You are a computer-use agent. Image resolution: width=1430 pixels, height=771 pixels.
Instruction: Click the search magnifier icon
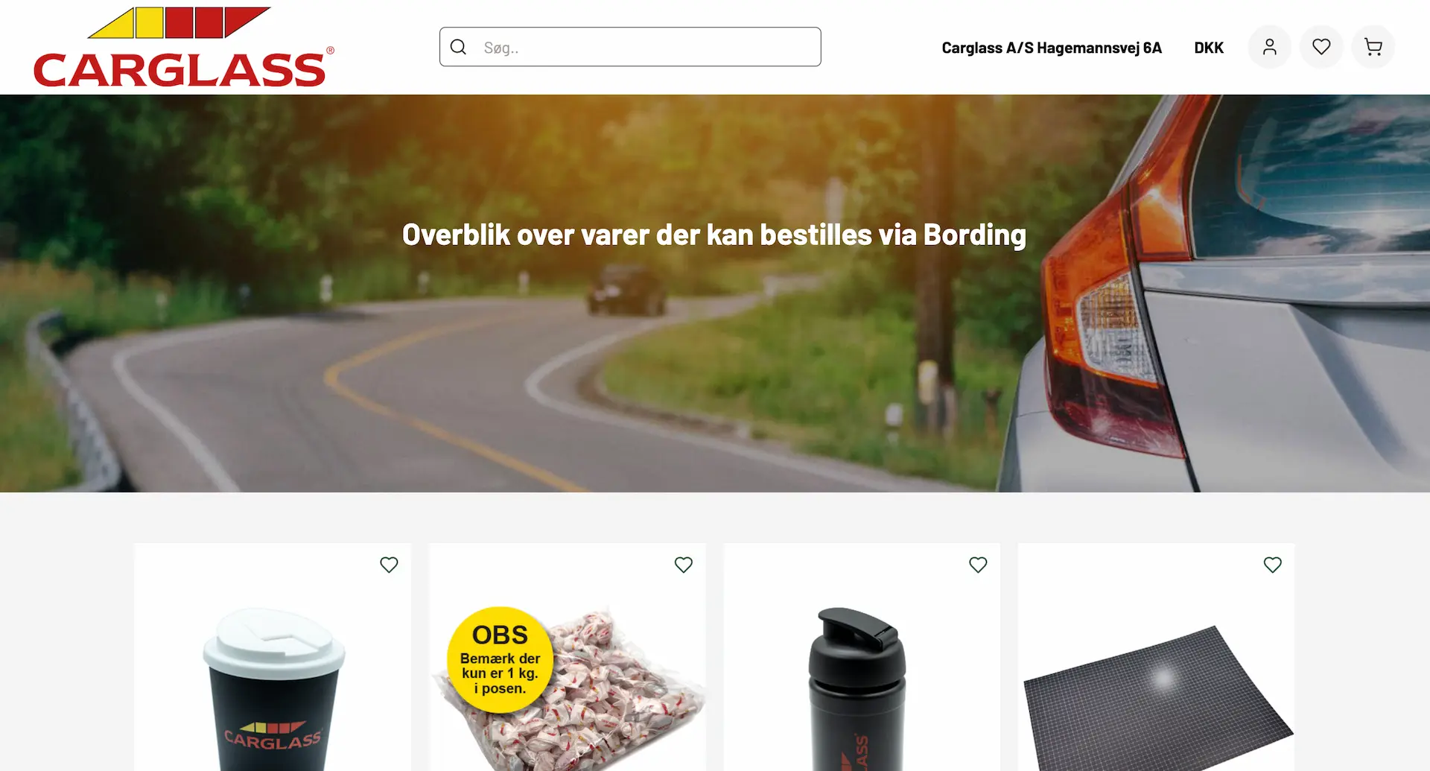459,47
